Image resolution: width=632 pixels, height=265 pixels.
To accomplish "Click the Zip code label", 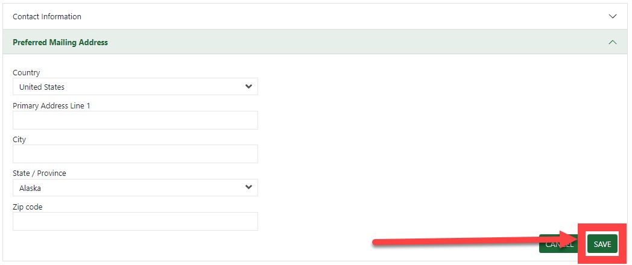I will 28,207.
